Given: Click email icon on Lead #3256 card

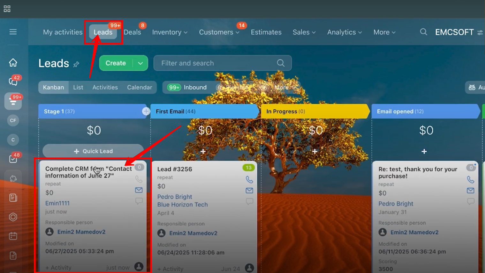Looking at the screenshot, I should (249, 190).
